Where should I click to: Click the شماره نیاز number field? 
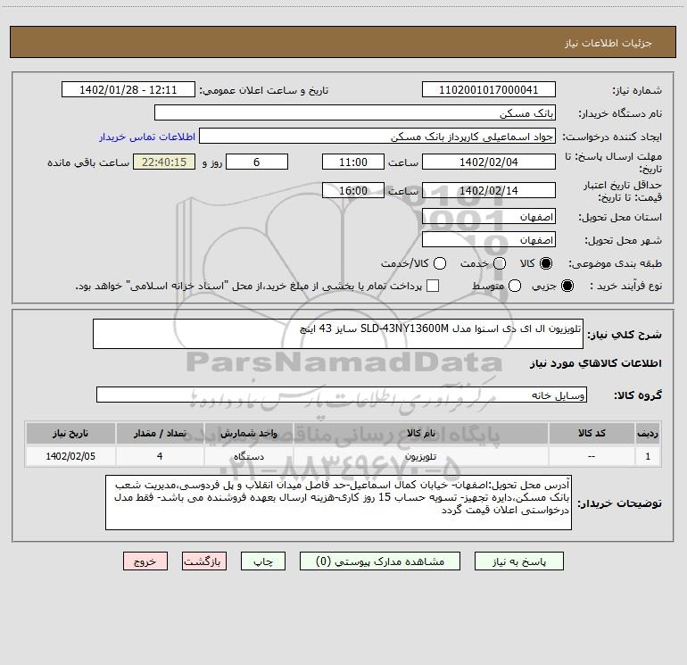point(488,90)
